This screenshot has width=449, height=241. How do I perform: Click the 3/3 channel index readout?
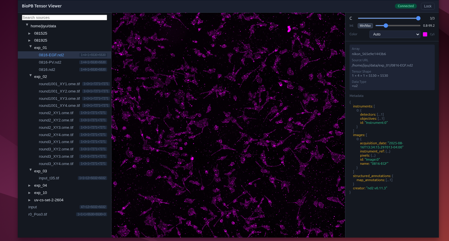click(x=432, y=18)
